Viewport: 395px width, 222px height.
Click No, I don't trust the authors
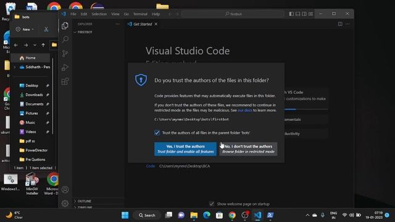click(248, 149)
